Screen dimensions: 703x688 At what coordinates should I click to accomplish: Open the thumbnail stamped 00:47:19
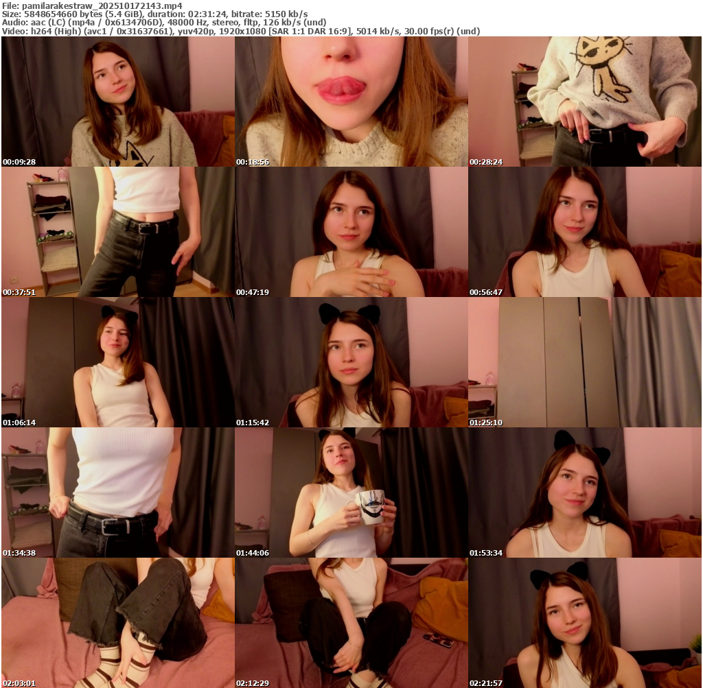click(x=351, y=232)
